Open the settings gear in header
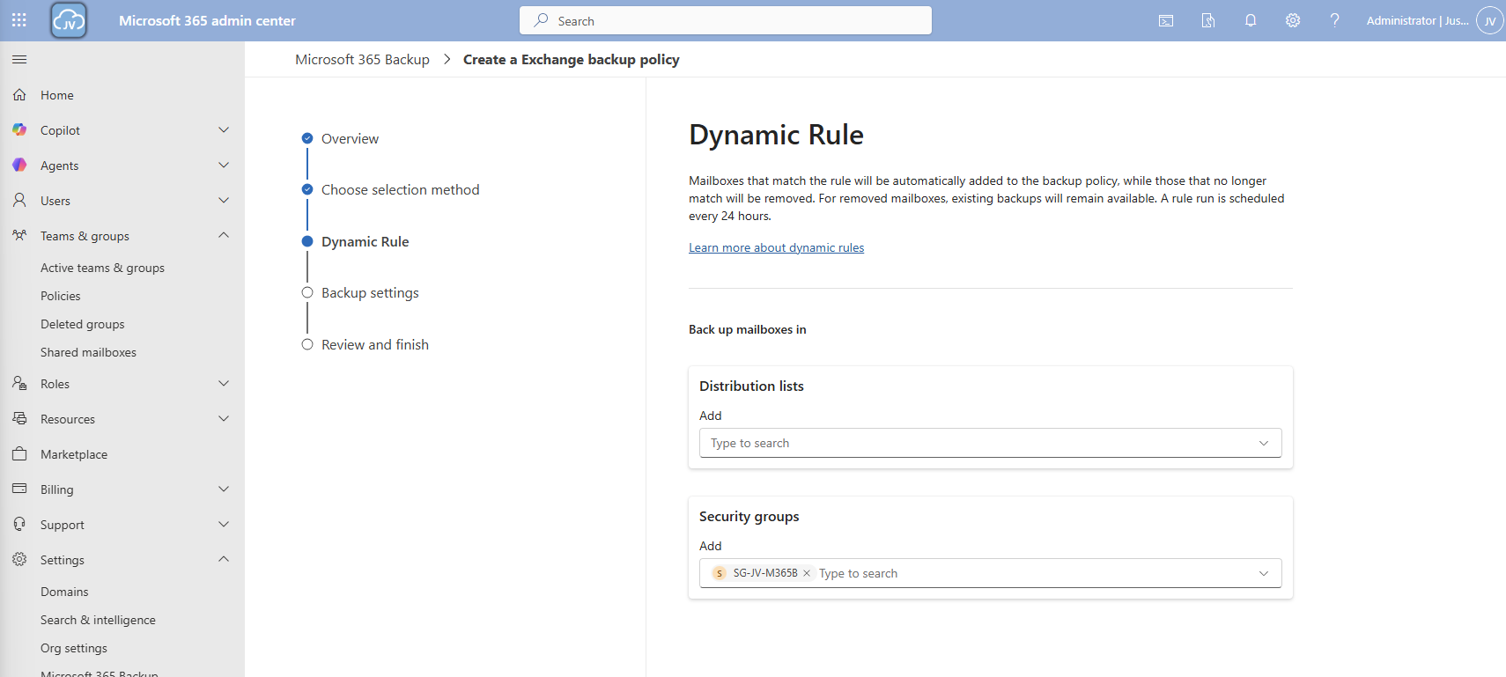This screenshot has height=677, width=1506. 1293,20
